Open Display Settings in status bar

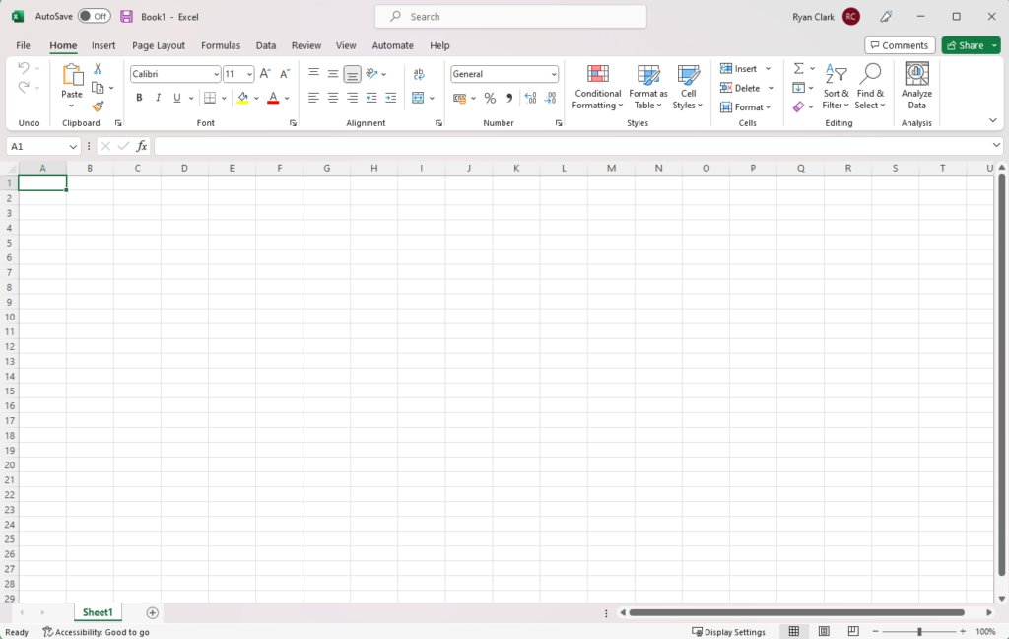click(x=728, y=632)
